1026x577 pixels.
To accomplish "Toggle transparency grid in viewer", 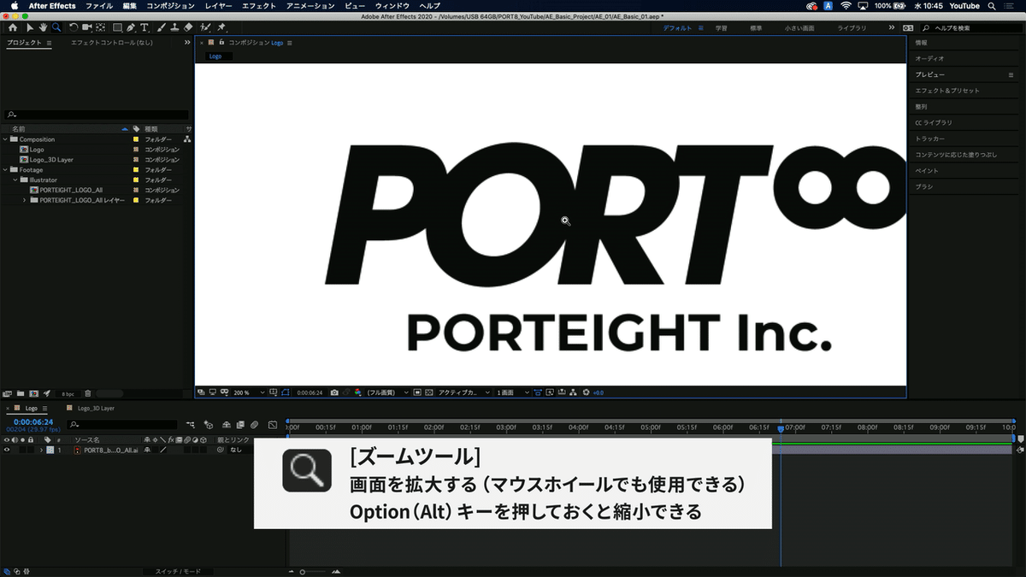I will [428, 392].
